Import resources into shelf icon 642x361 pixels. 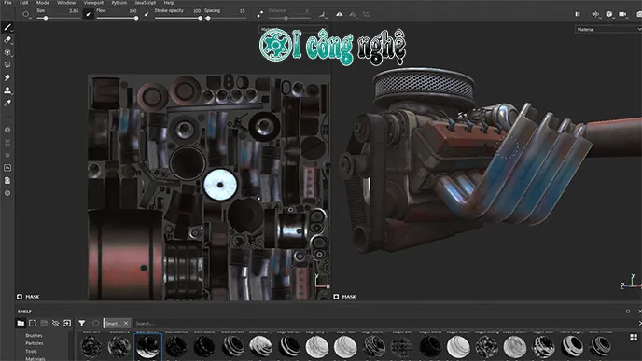pos(33,324)
